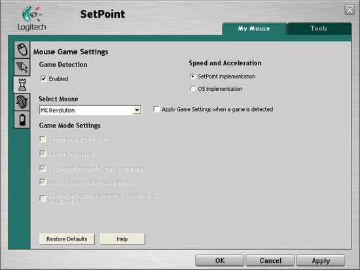Open the battery status sidebar icon
This screenshot has height=270, width=360.
22,120
